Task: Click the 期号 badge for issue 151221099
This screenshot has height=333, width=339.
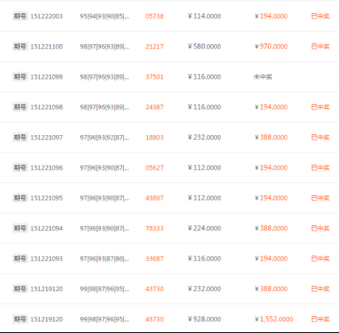Action: click(20, 77)
